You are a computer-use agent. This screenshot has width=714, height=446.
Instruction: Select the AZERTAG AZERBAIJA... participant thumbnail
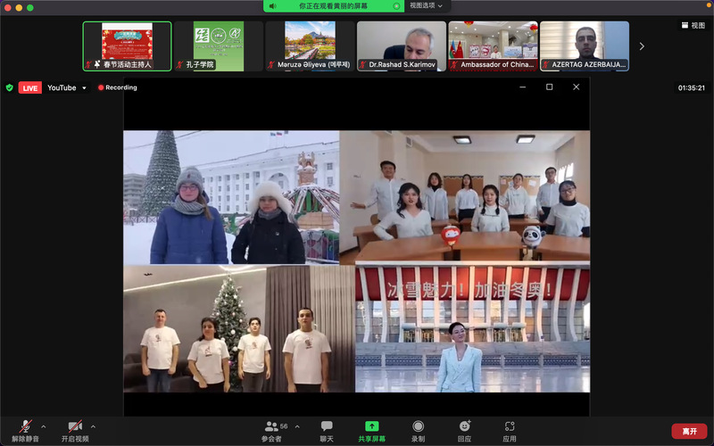pos(585,46)
